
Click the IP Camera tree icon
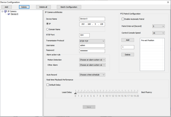click(x=6, y=11)
